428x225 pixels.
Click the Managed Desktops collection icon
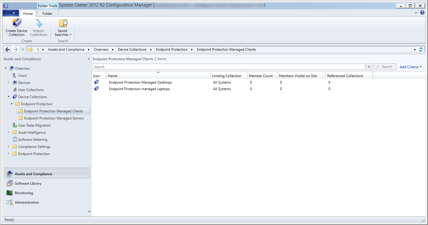click(97, 82)
